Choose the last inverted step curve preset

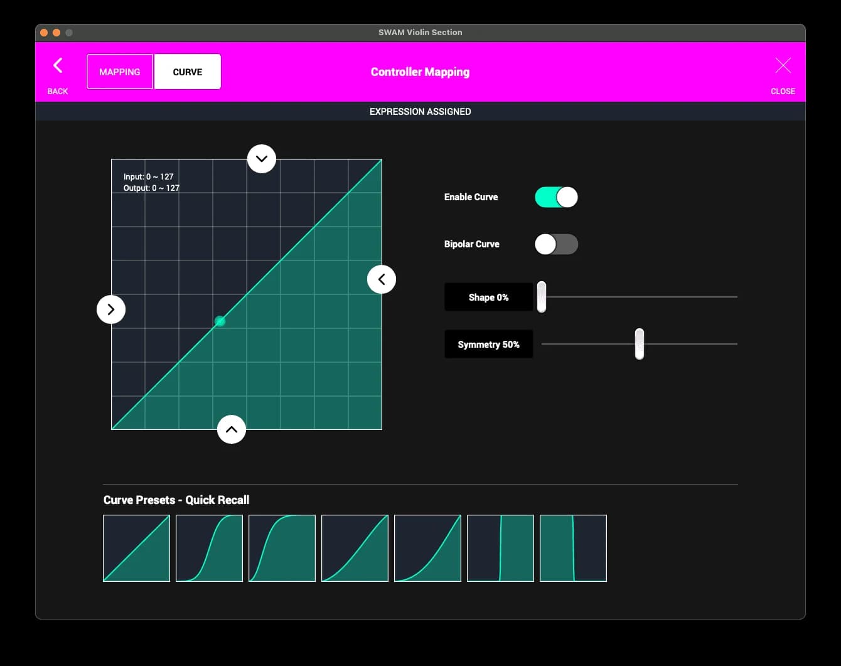point(573,548)
